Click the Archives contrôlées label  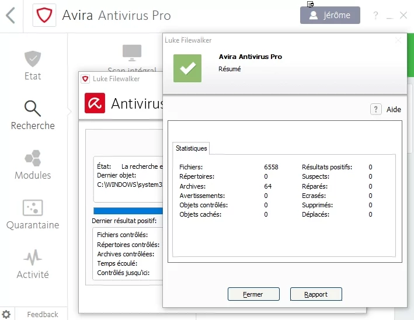coord(126,254)
